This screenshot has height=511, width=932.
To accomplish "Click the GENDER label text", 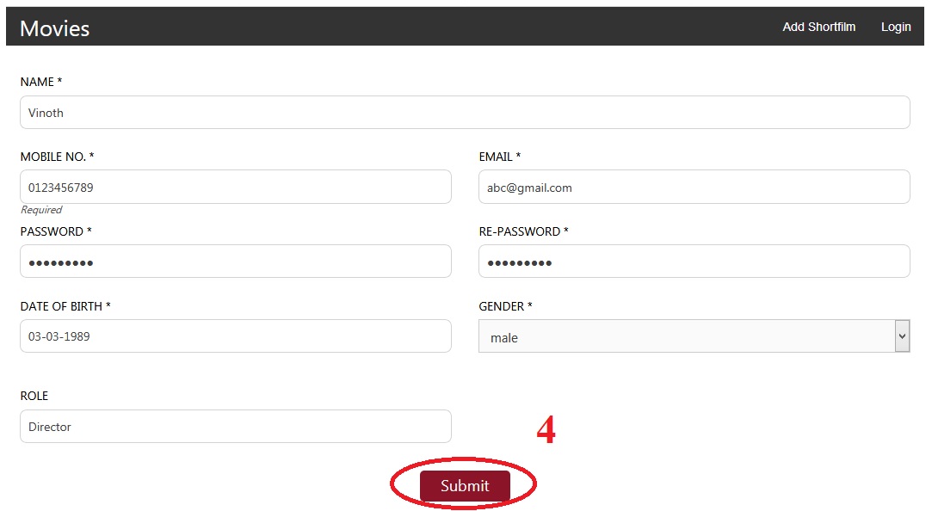I will pyautogui.click(x=505, y=306).
